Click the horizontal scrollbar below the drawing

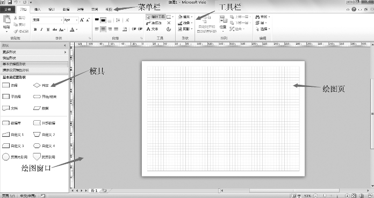pyautogui.click(x=294, y=190)
